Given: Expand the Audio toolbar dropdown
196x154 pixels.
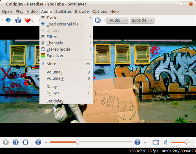Looking at the screenshot, I should click(x=118, y=20).
